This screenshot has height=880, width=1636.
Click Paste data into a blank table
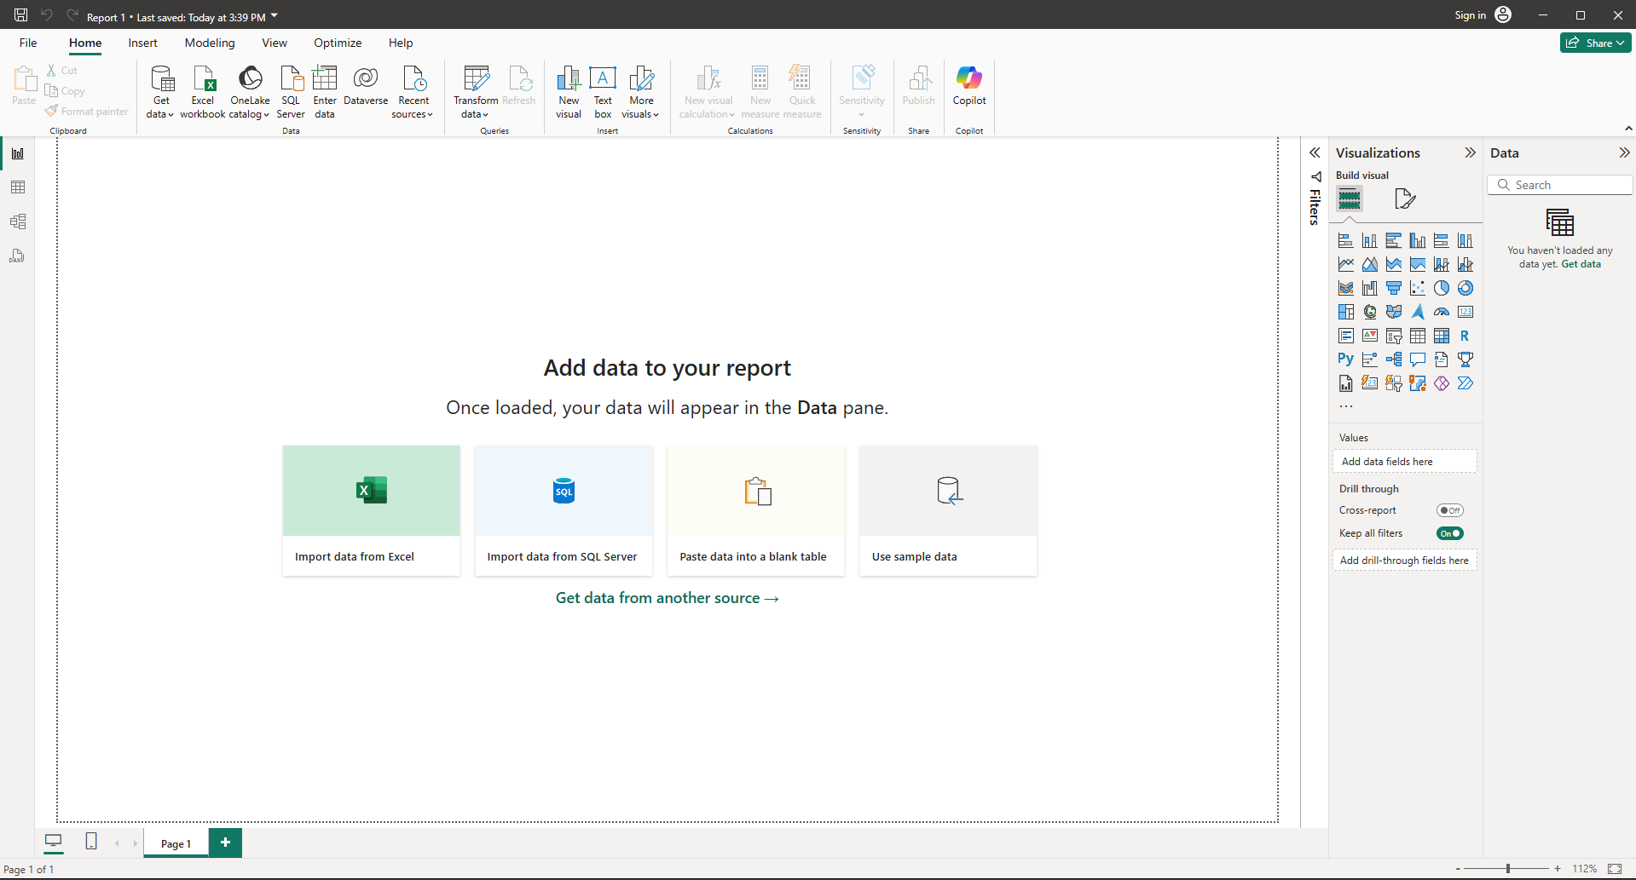[756, 510]
